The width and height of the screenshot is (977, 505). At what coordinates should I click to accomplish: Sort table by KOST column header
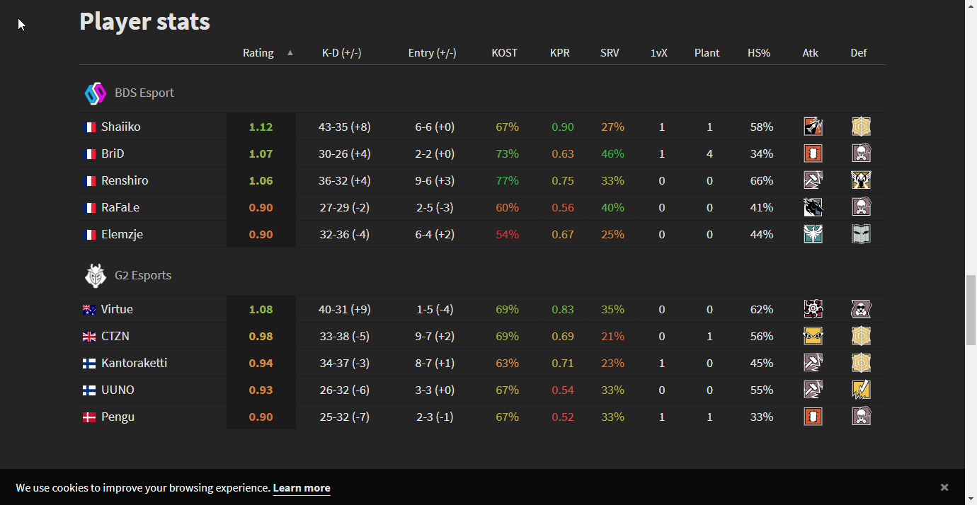[504, 53]
